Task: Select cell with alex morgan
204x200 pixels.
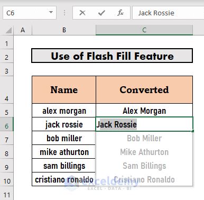Action: [x=64, y=111]
